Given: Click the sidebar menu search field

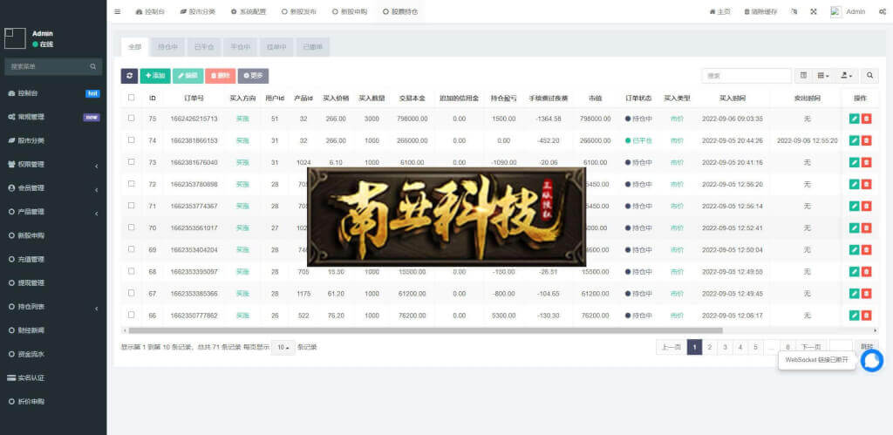Looking at the screenshot, I should pyautogui.click(x=49, y=66).
